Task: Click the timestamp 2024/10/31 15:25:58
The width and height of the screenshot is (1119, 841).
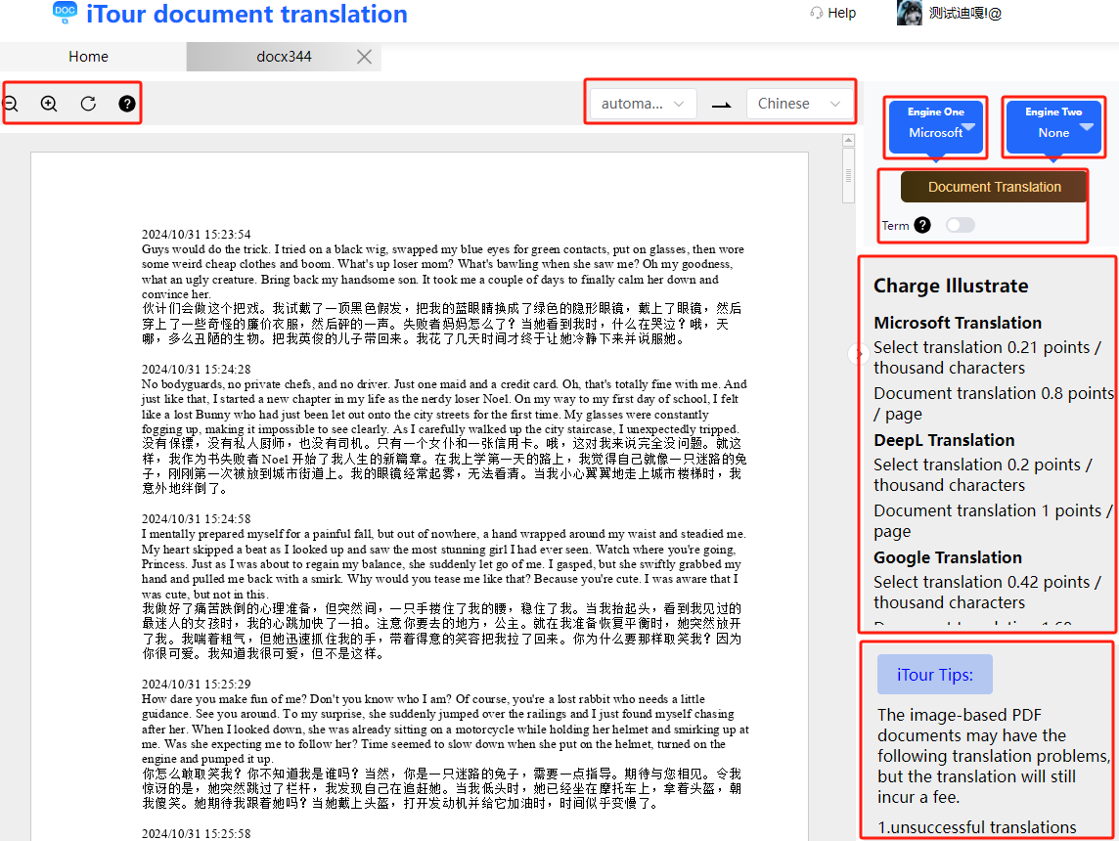Action: click(x=197, y=834)
